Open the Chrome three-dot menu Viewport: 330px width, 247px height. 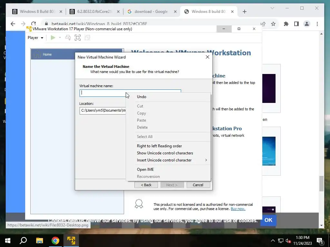(x=317, y=24)
